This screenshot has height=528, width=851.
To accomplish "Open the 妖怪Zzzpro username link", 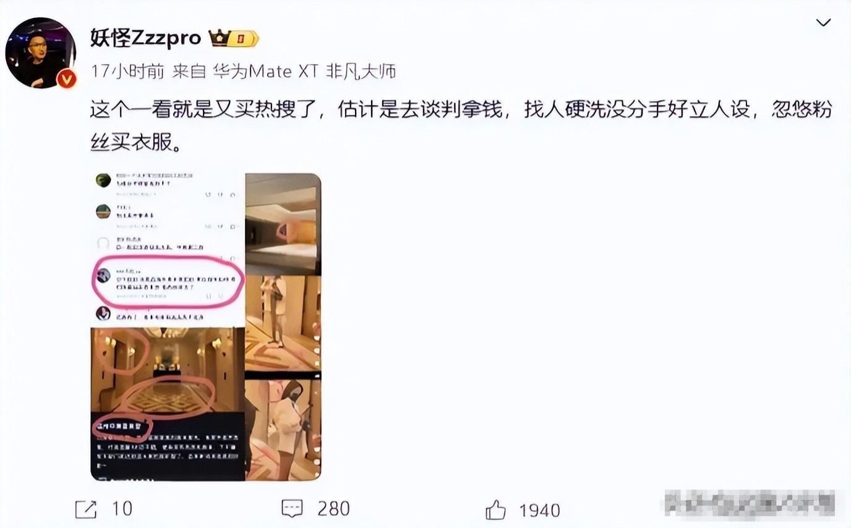I will pos(146,38).
